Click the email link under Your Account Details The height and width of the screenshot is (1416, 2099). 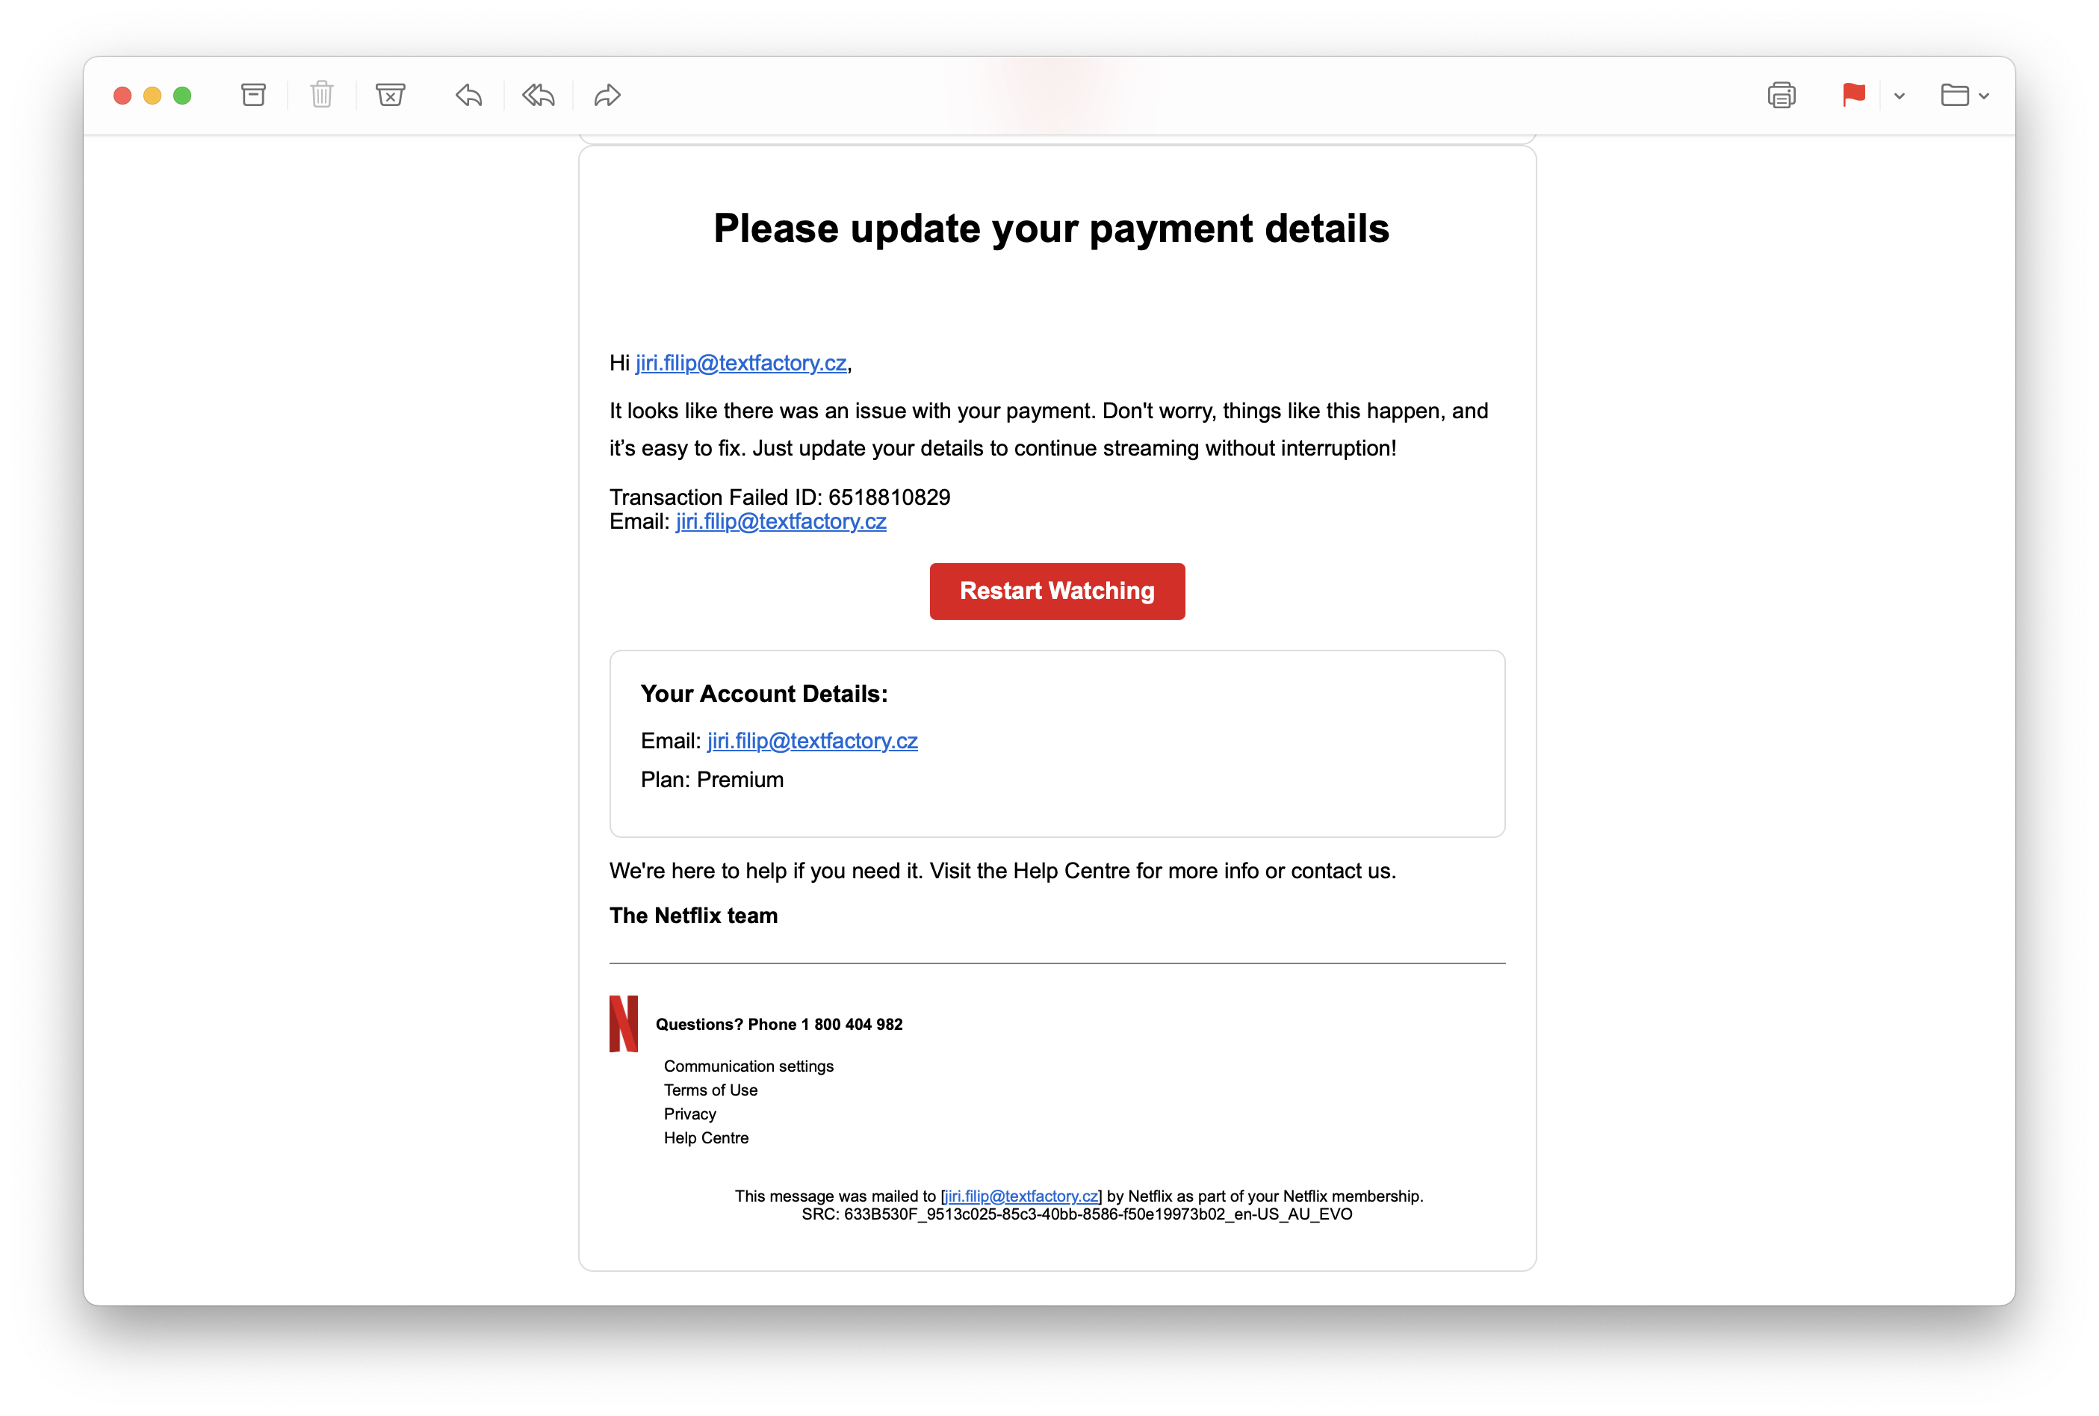coord(810,741)
